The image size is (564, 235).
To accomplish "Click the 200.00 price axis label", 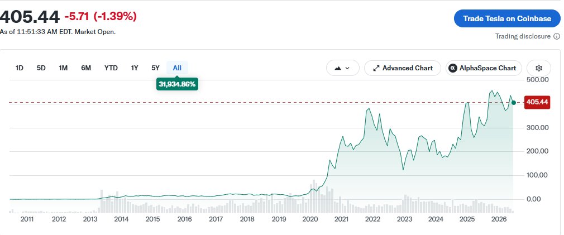I will pos(538,151).
